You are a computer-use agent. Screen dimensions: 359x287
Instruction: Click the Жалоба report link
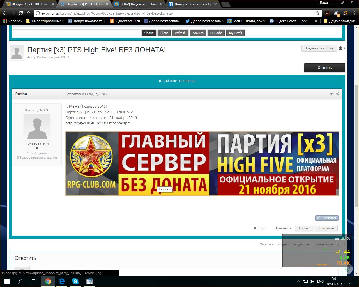point(260,228)
